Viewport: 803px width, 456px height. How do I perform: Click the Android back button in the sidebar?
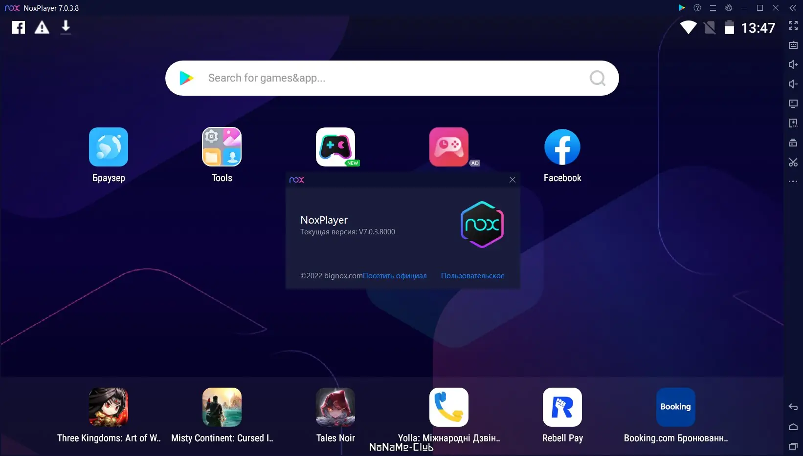pos(793,407)
